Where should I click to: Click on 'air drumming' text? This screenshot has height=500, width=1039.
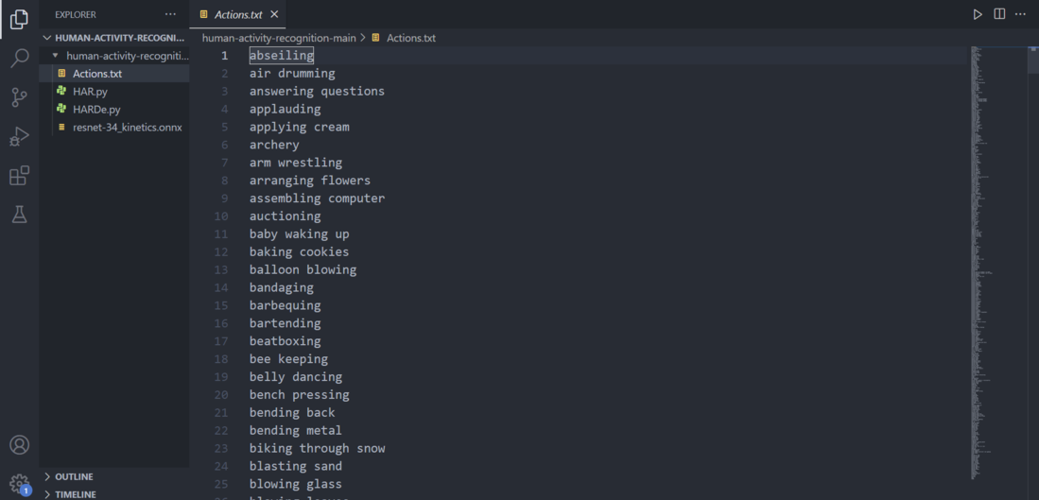(x=292, y=74)
